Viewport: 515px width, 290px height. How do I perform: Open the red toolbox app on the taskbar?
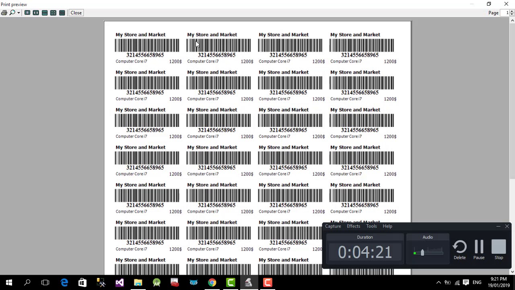coord(175,282)
